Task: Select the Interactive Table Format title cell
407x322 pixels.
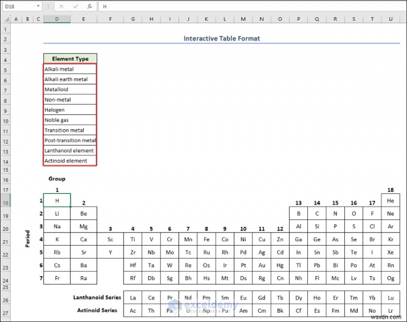Action: point(222,38)
